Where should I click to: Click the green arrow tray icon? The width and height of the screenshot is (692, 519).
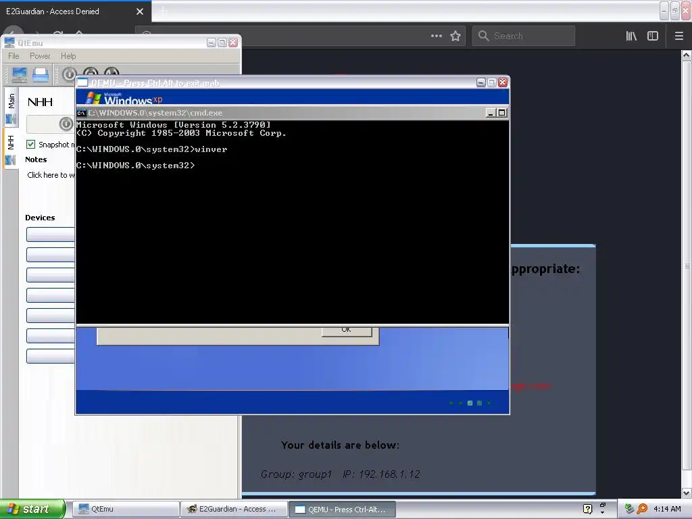pyautogui.click(x=629, y=509)
